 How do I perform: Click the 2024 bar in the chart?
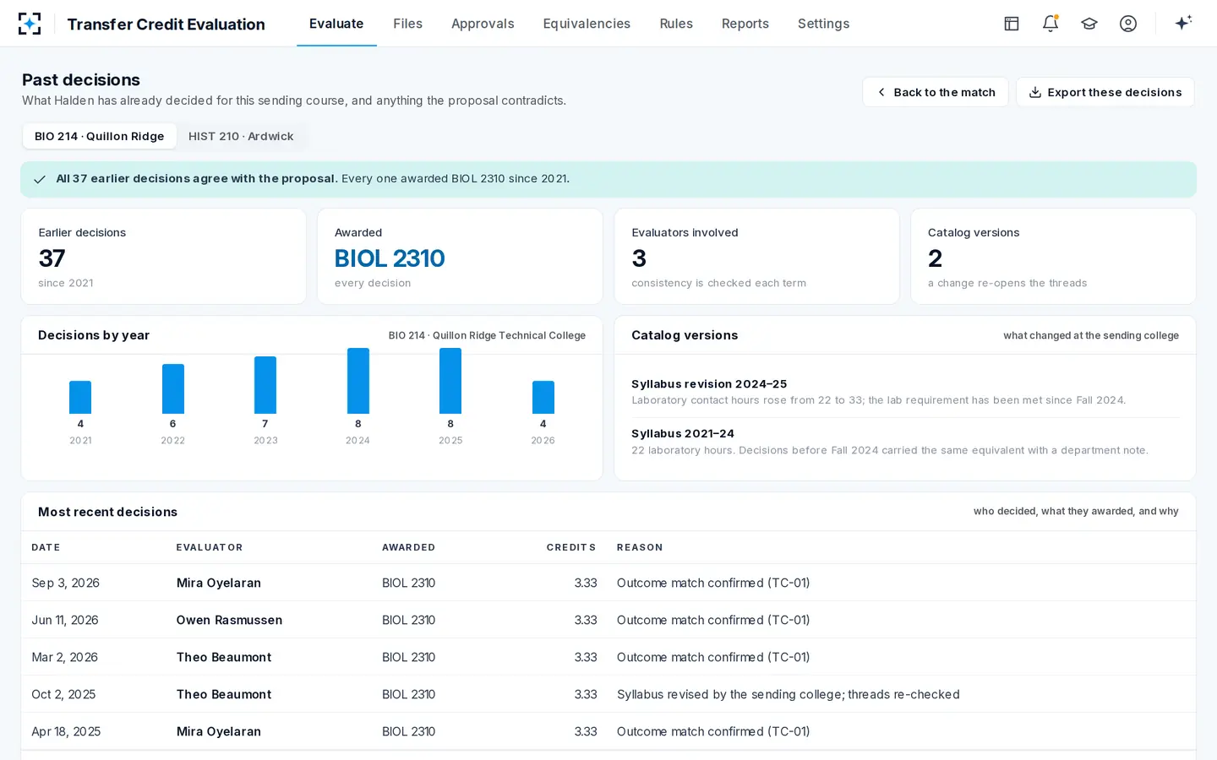358,381
